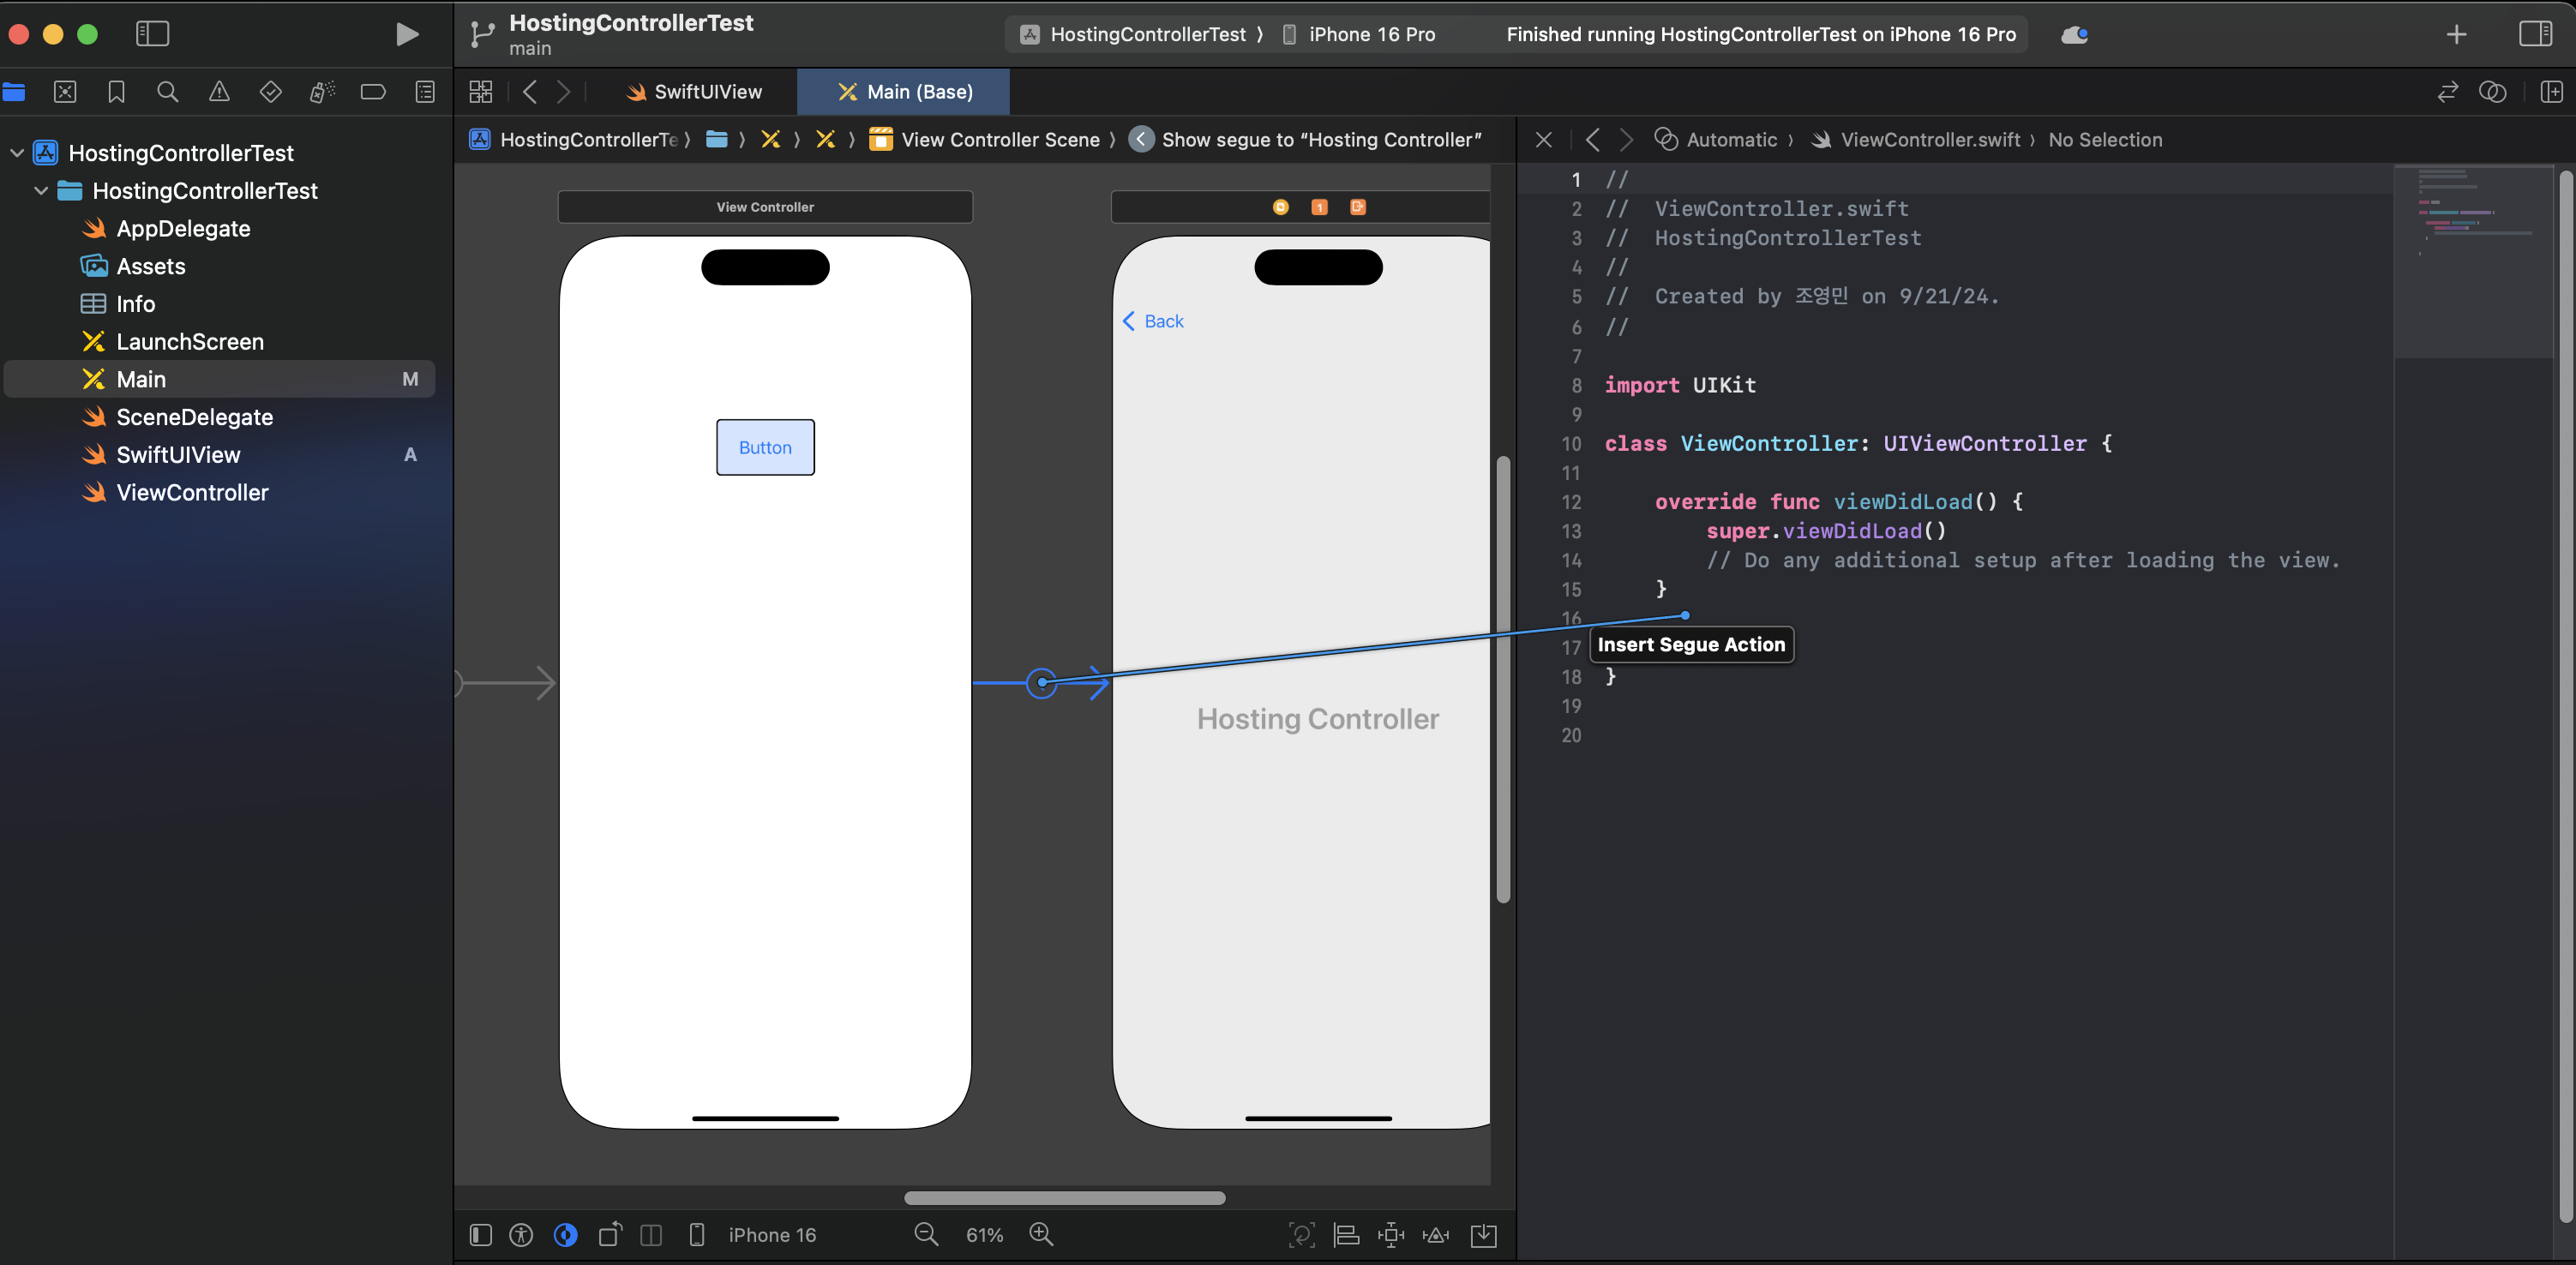Click zoom in magnifier in canvas bar
This screenshot has height=1265, width=2576.
[x=1041, y=1235]
